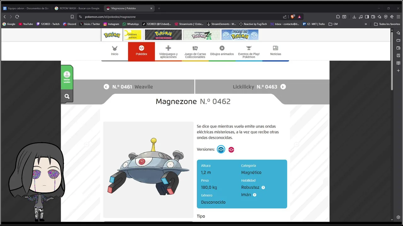Select the red Pokéball version icon

[231, 150]
